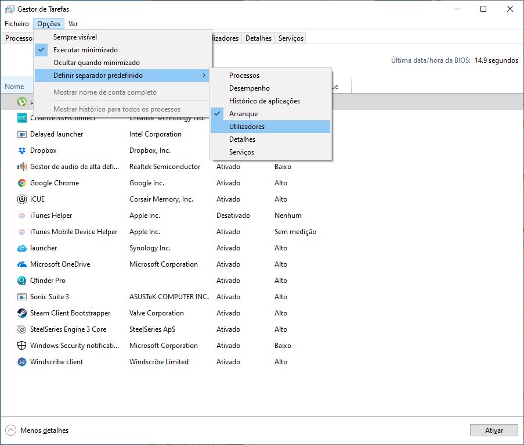This screenshot has width=524, height=445.
Task: Toggle the Sempre visível option
Action: tap(123, 37)
